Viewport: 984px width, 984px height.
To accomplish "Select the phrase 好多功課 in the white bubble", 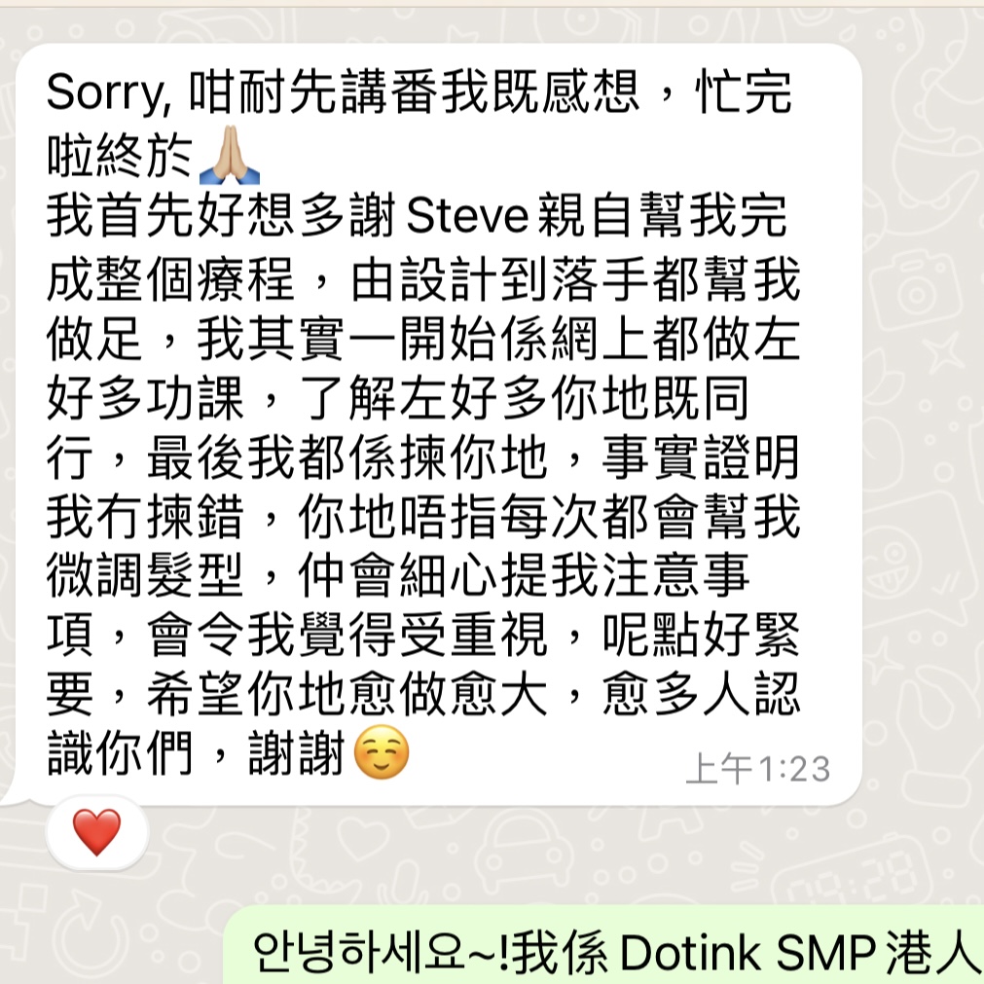I will pos(145,398).
